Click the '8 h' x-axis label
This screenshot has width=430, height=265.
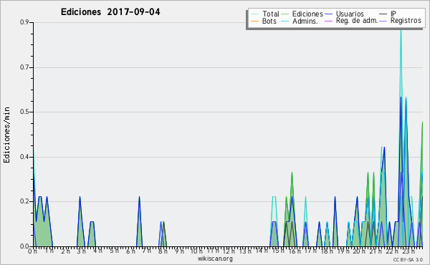[x=163, y=251]
